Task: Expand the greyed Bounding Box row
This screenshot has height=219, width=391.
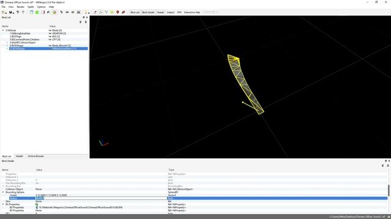Action: (3, 186)
